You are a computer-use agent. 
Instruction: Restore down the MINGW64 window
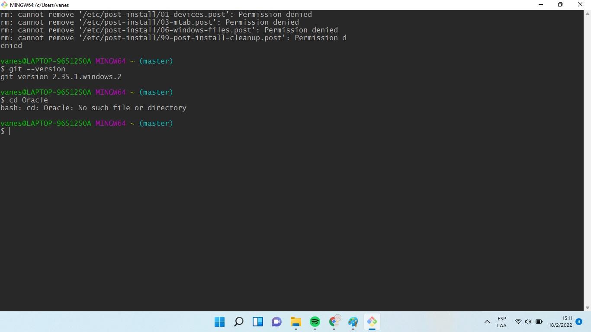(560, 5)
